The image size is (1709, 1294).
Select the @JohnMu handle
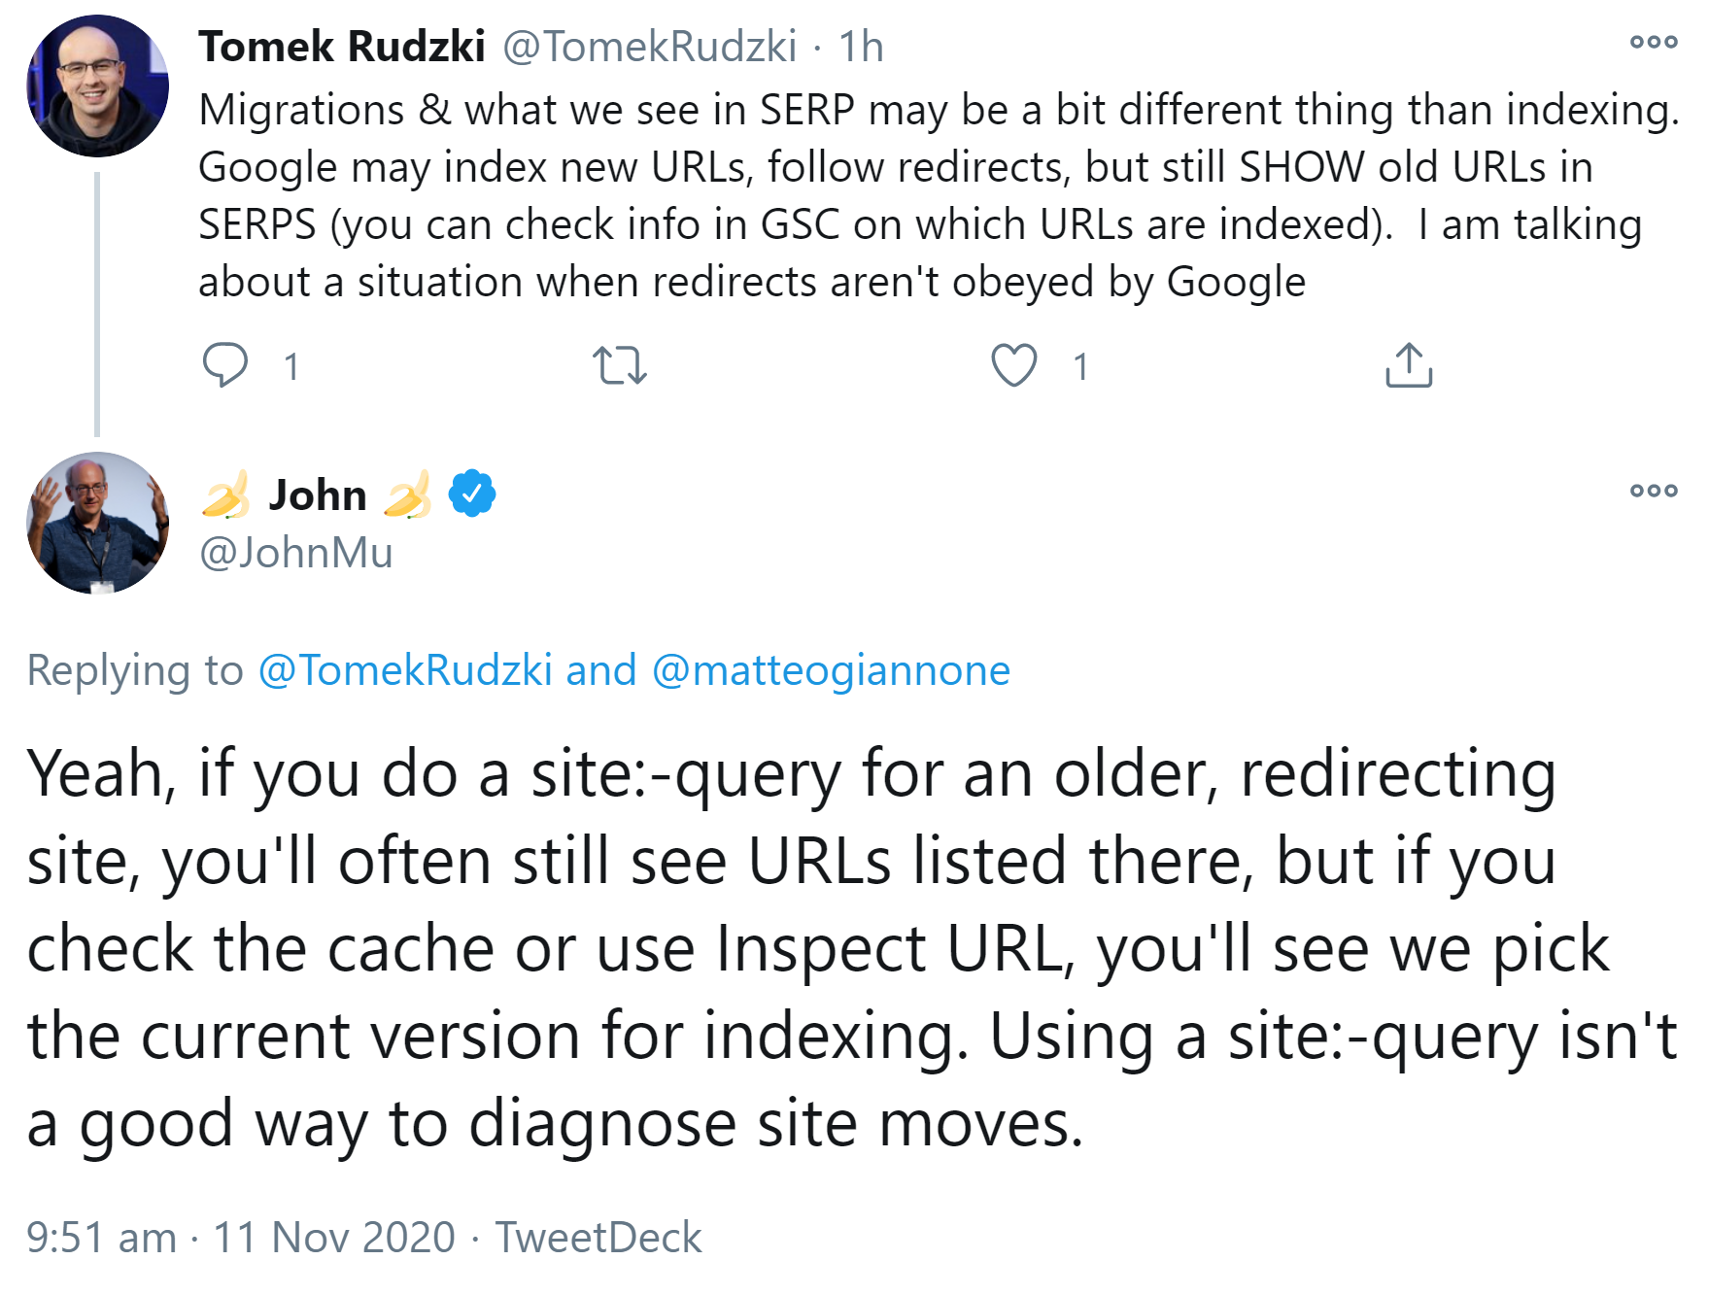pyautogui.click(x=294, y=554)
